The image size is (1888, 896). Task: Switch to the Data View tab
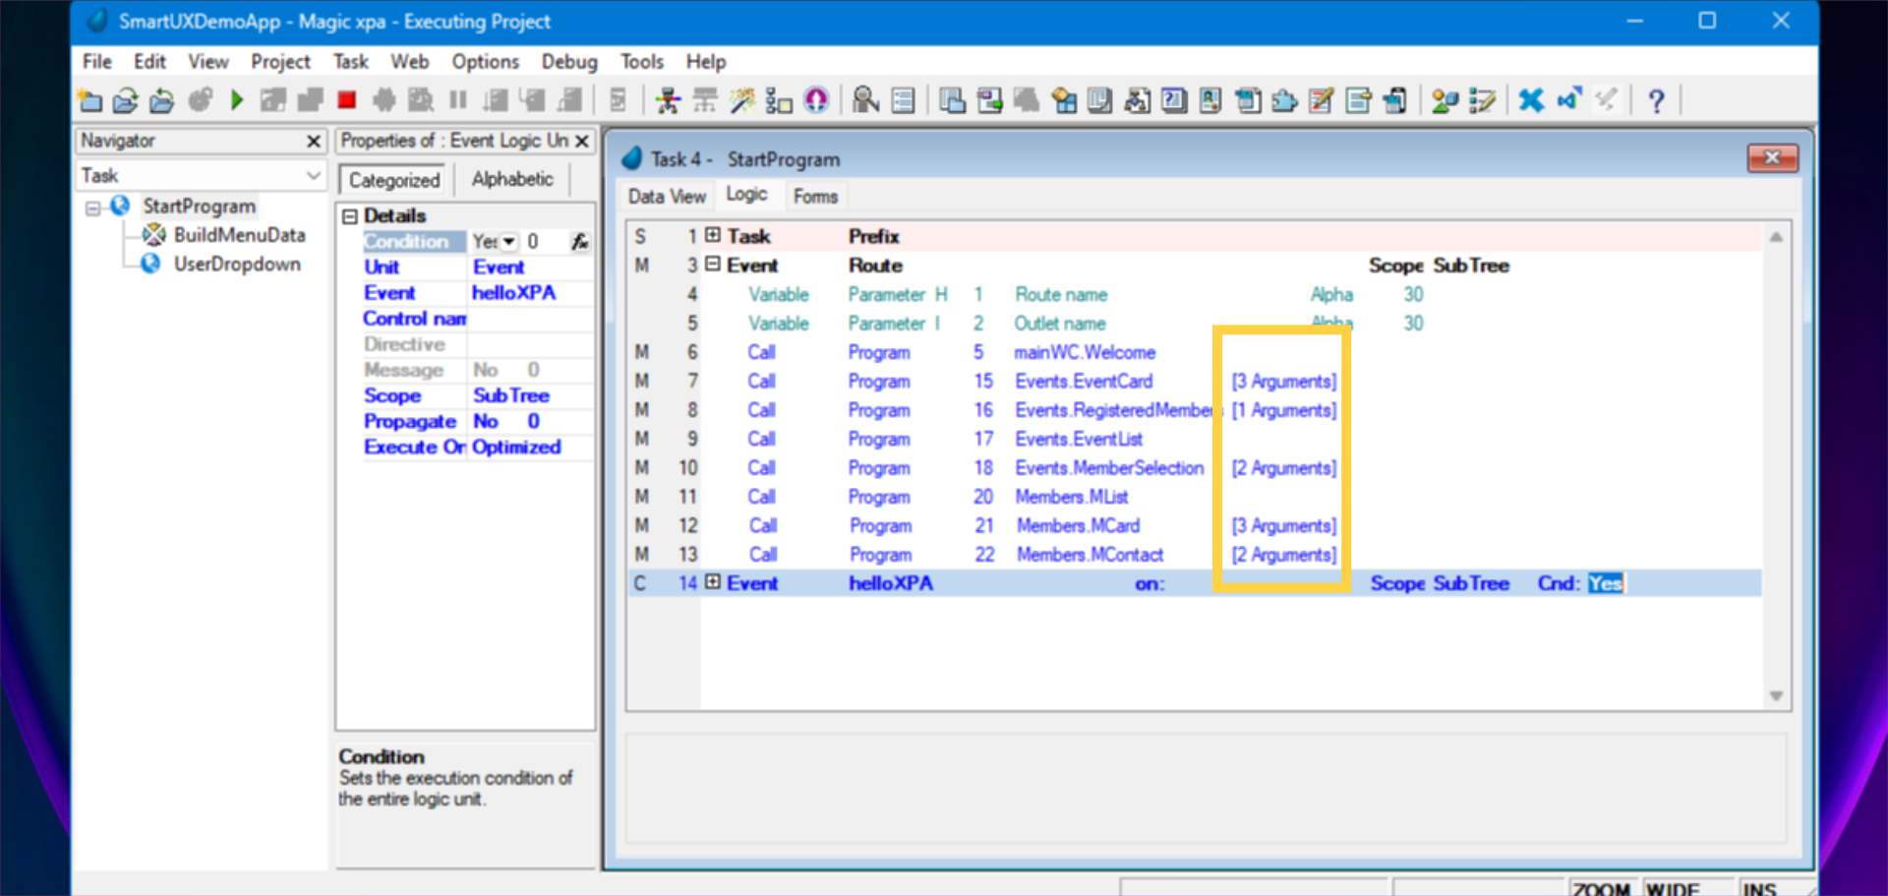(667, 196)
